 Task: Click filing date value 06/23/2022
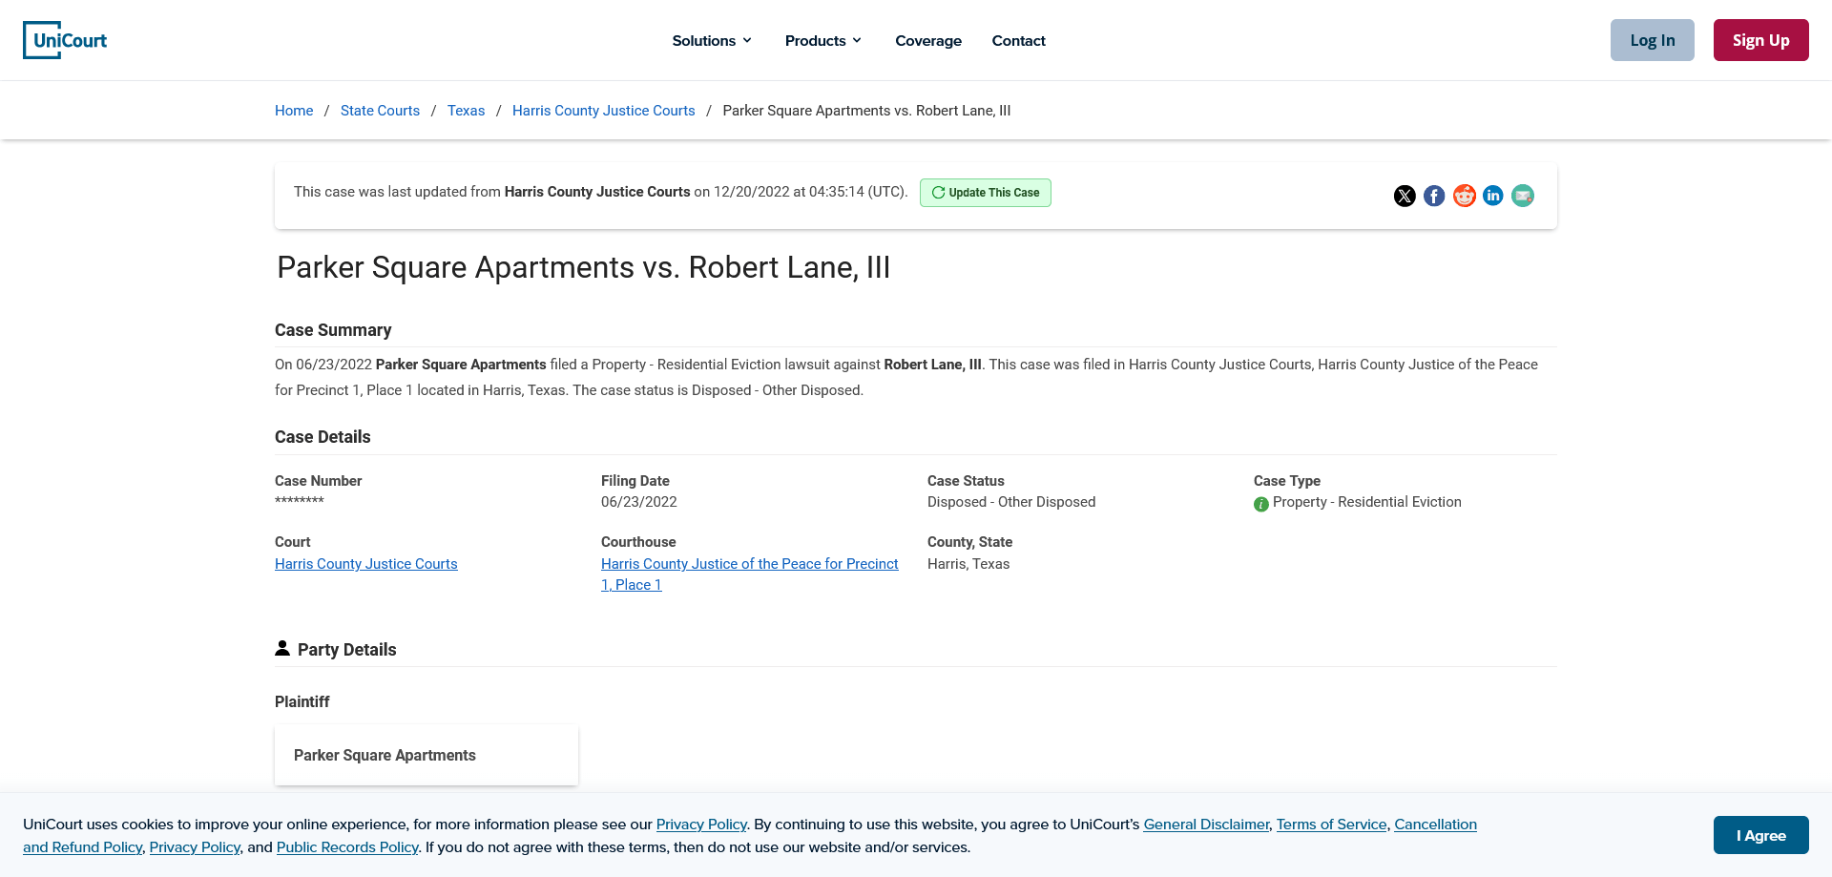[639, 502]
